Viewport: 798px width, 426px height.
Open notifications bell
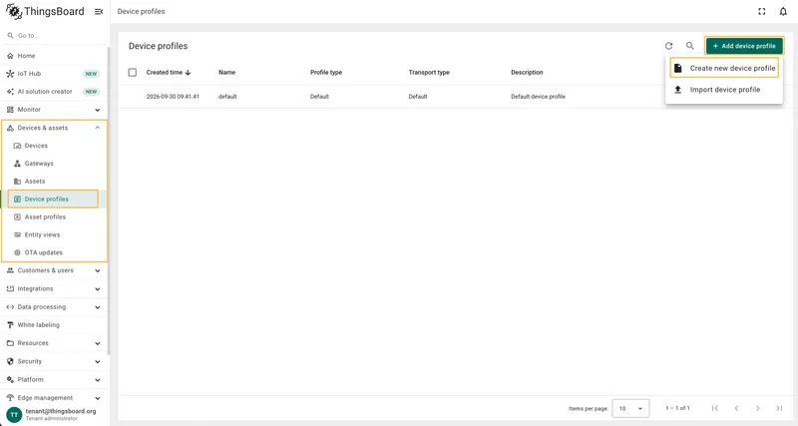pos(783,12)
